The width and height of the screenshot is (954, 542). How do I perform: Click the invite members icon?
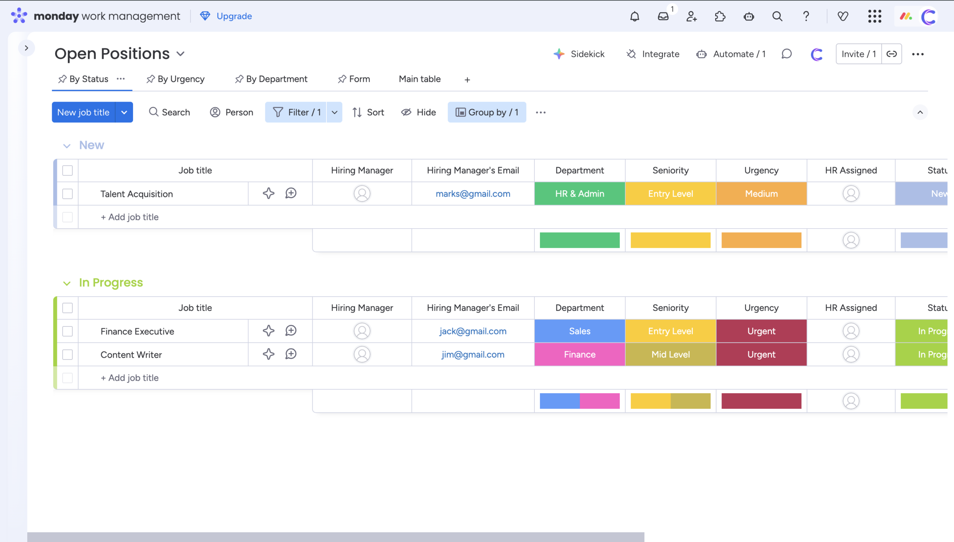point(691,16)
